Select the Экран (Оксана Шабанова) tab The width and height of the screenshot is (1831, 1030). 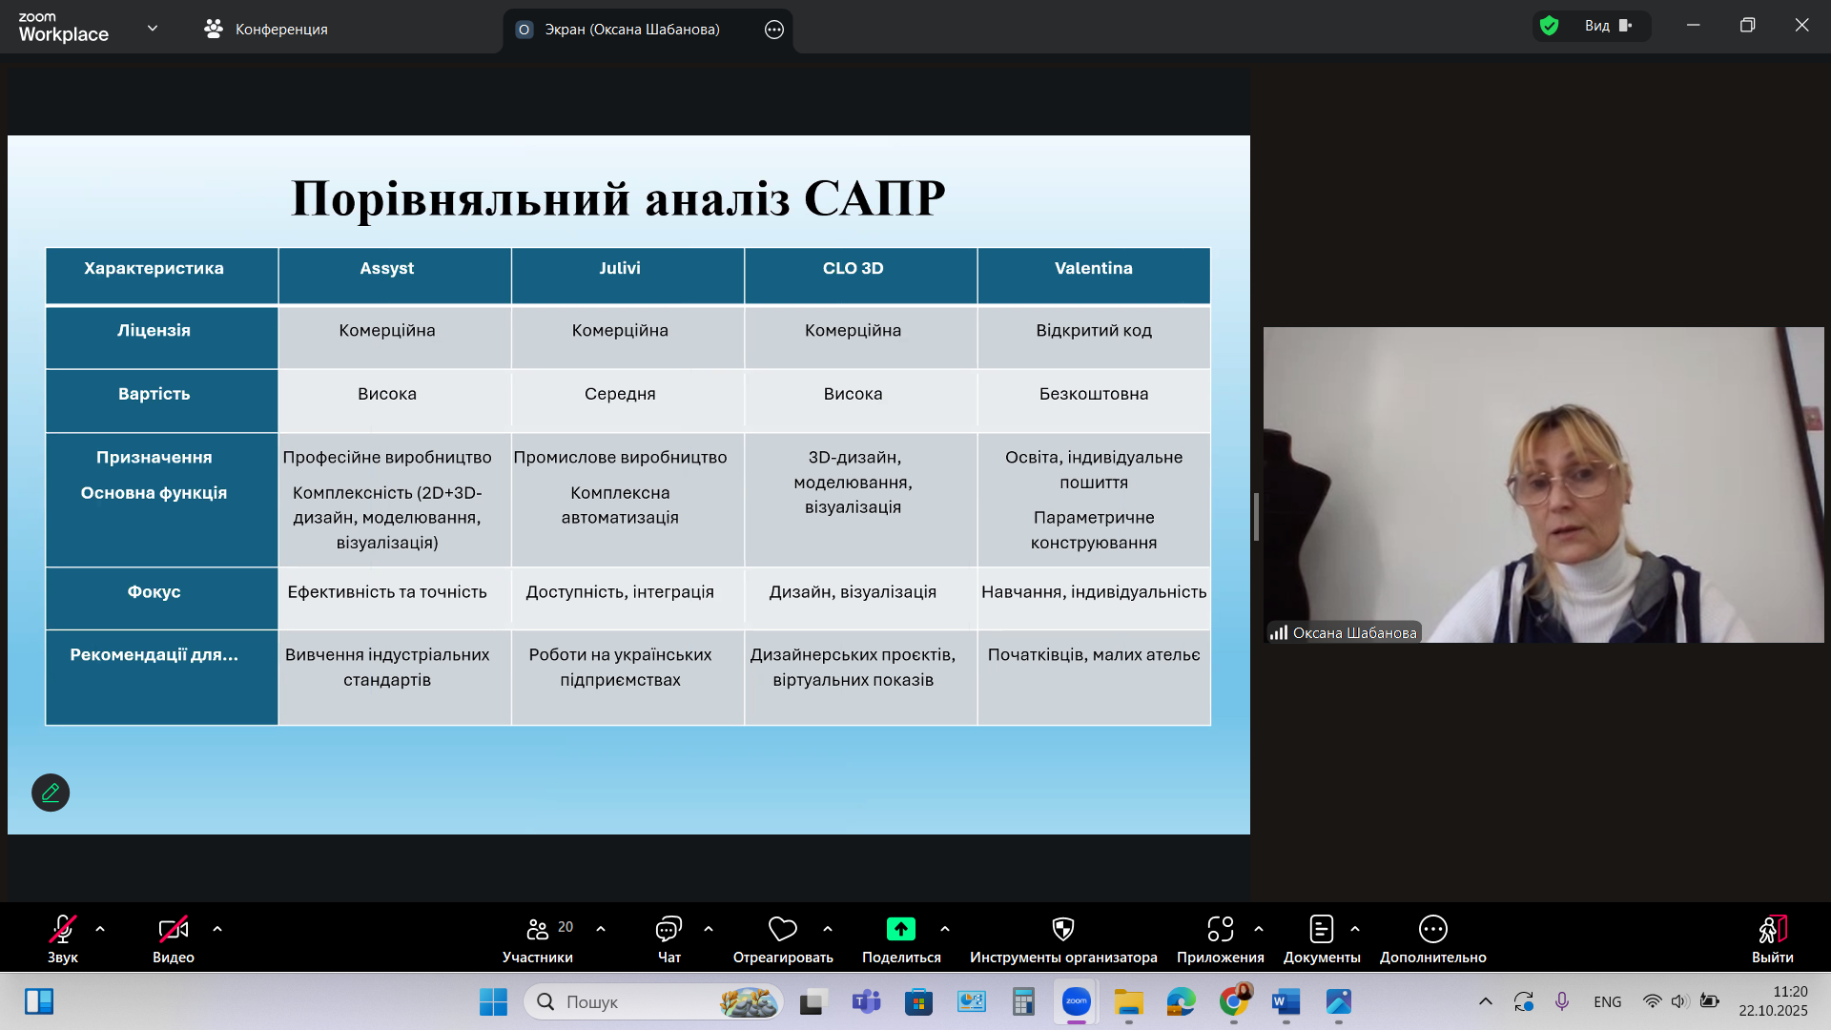[632, 30]
